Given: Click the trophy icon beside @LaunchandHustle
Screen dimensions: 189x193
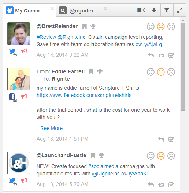Looking at the screenshot, I should click(x=101, y=156).
